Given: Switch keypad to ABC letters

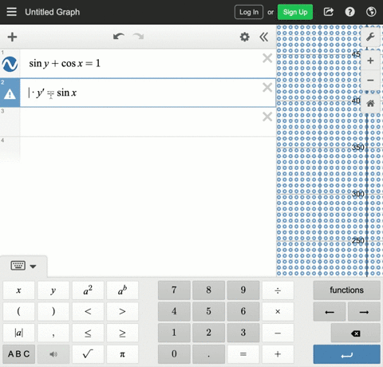Looking at the screenshot, I should (18, 354).
